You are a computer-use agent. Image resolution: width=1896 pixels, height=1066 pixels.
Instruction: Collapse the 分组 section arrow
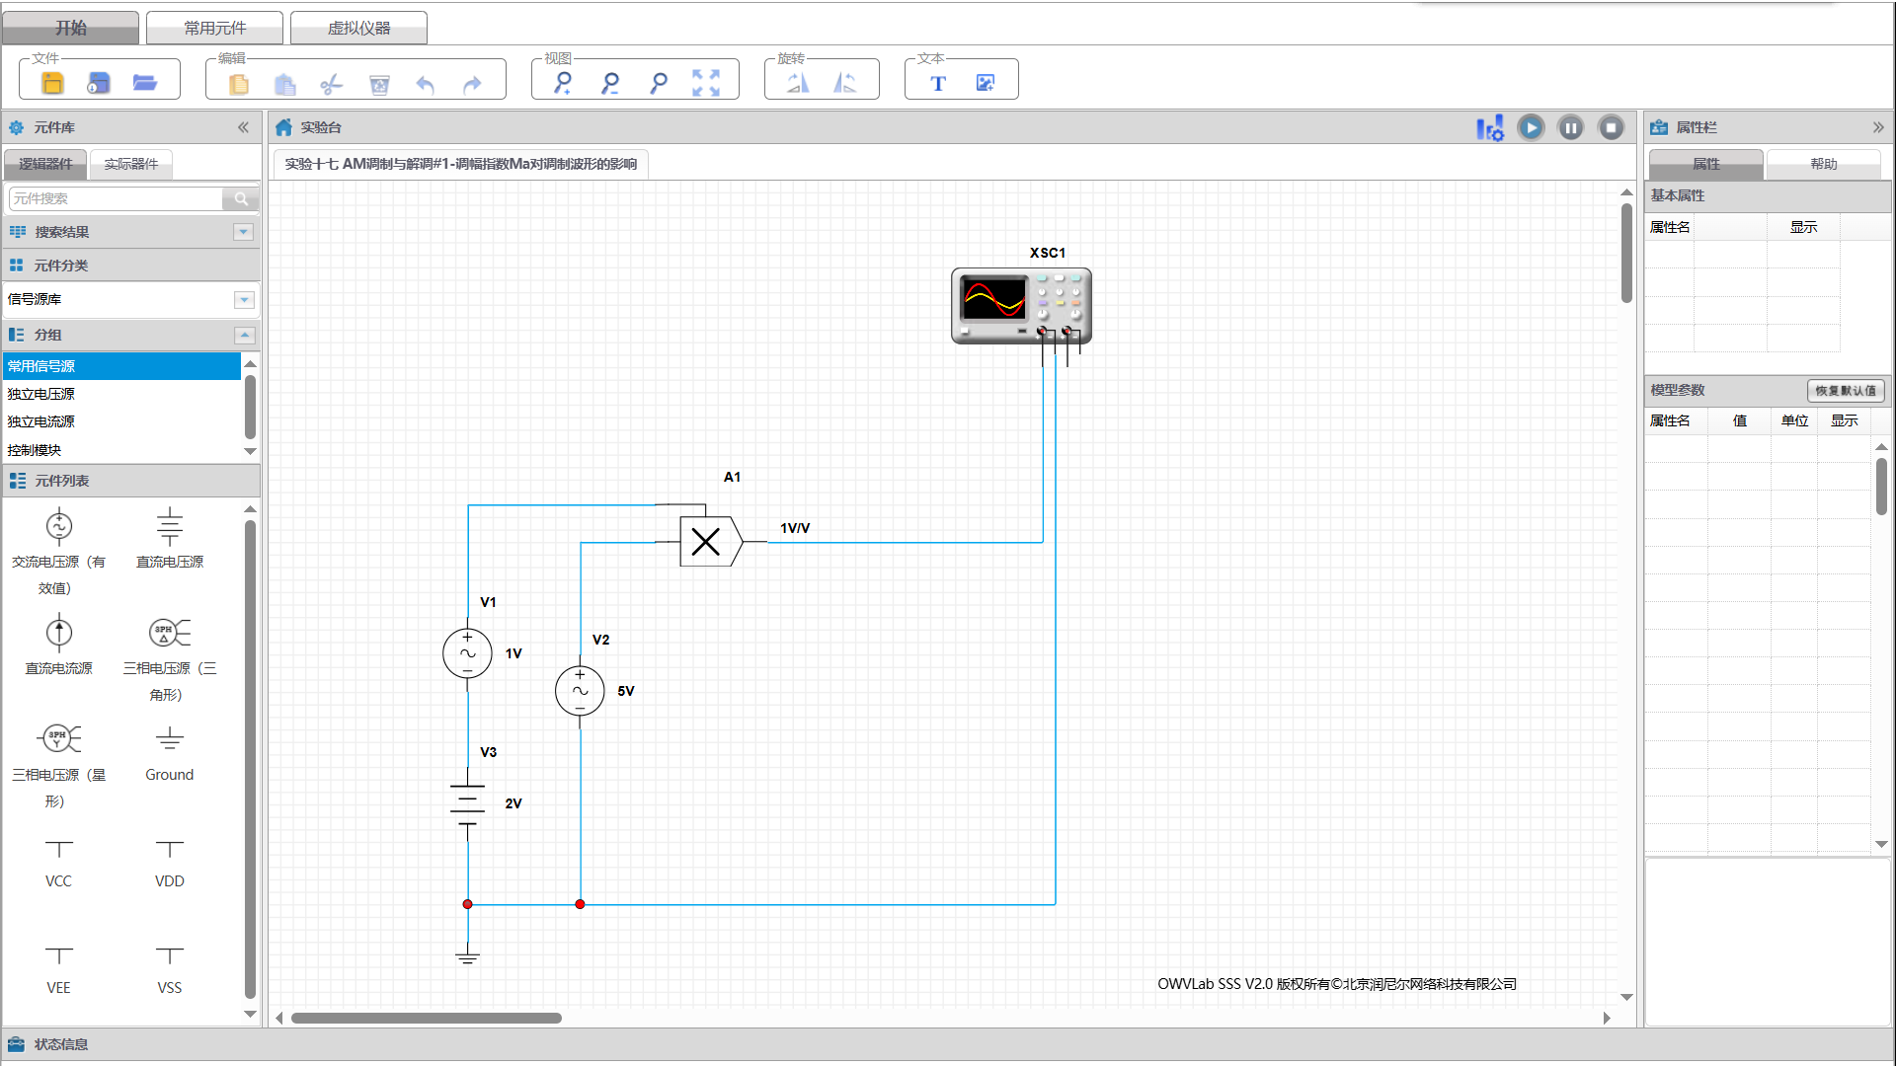[x=244, y=336]
